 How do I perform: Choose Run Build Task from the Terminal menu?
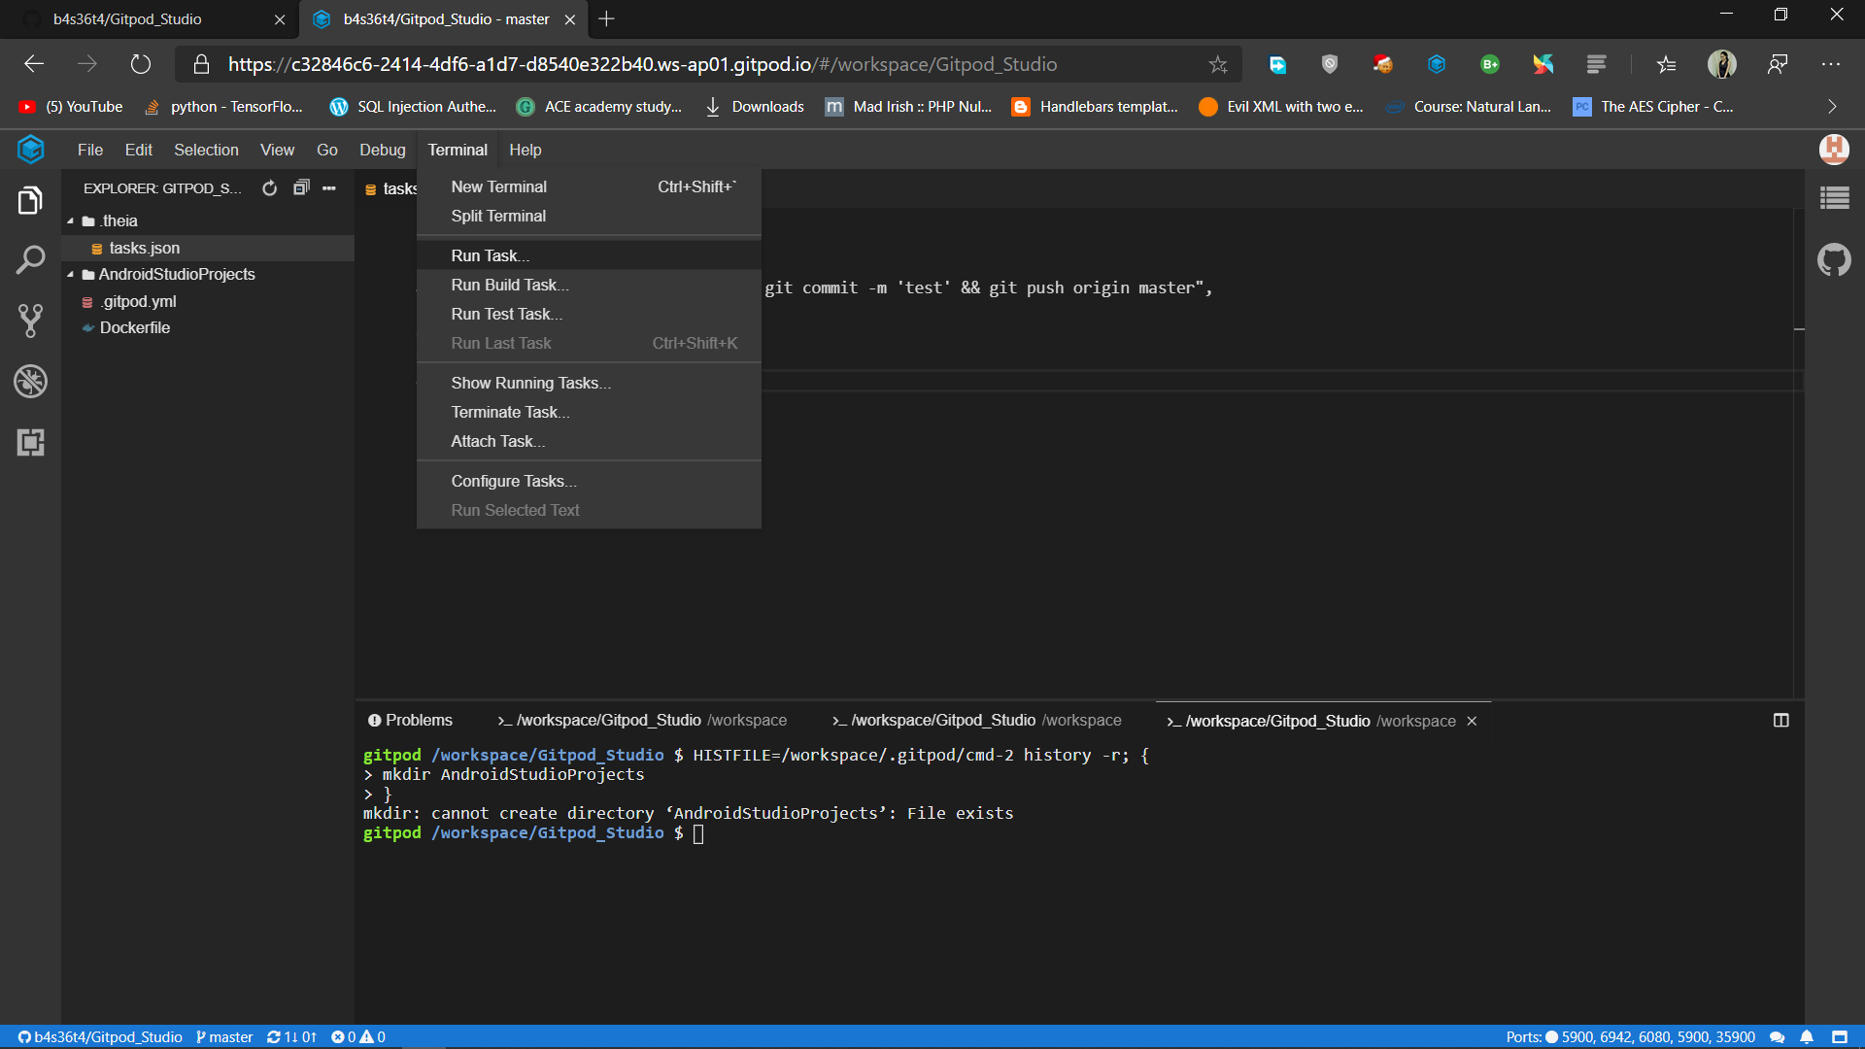pos(509,285)
